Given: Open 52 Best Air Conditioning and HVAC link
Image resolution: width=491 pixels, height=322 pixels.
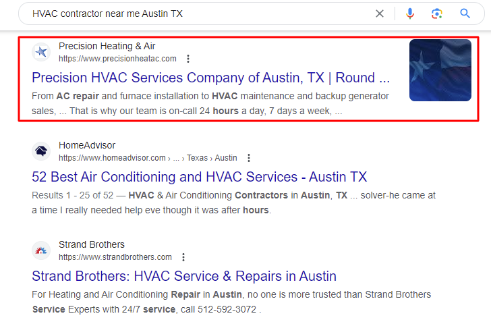Looking at the screenshot, I should (x=199, y=177).
